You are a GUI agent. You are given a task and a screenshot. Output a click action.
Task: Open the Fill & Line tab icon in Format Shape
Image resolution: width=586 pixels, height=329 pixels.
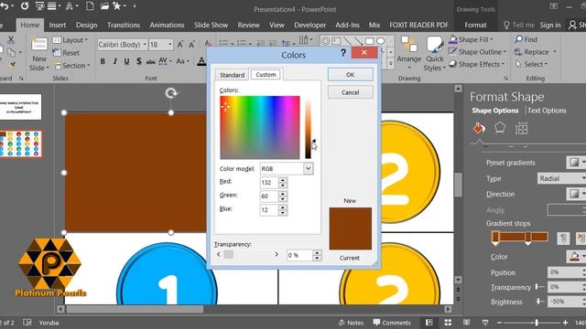tap(479, 128)
